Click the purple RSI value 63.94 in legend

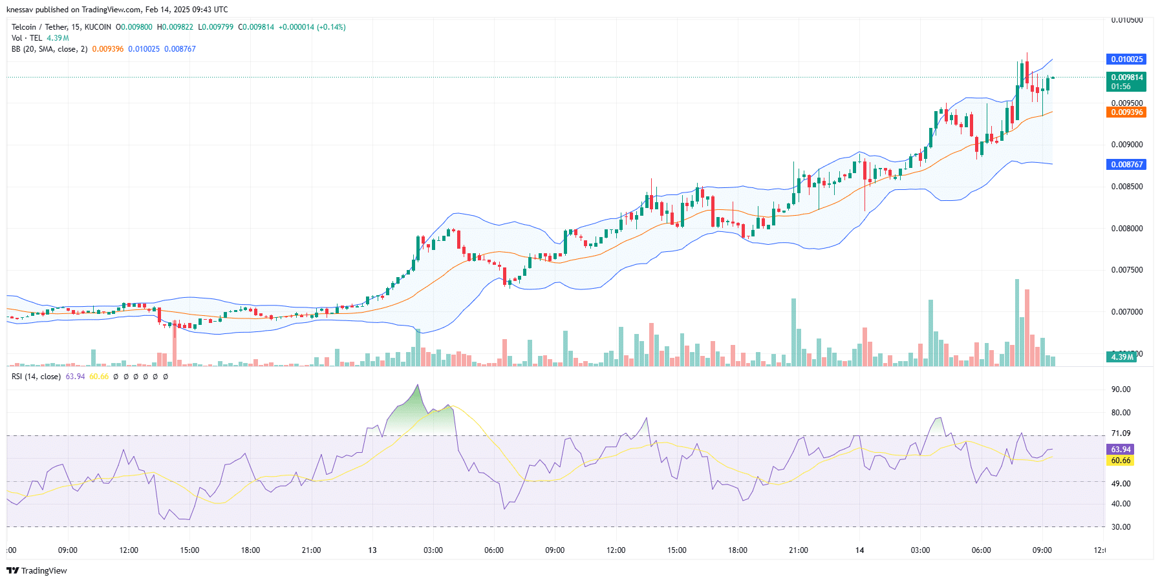(x=75, y=377)
